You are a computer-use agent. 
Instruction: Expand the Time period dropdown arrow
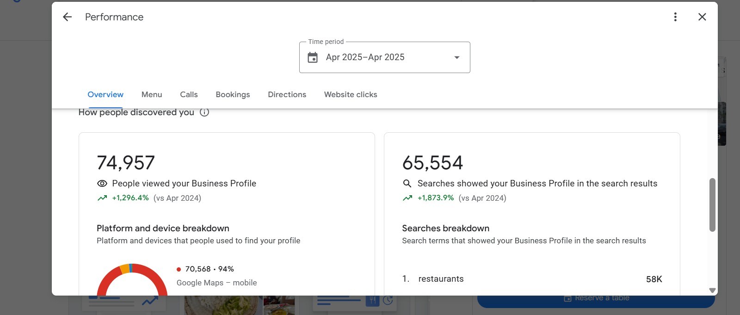pyautogui.click(x=457, y=57)
